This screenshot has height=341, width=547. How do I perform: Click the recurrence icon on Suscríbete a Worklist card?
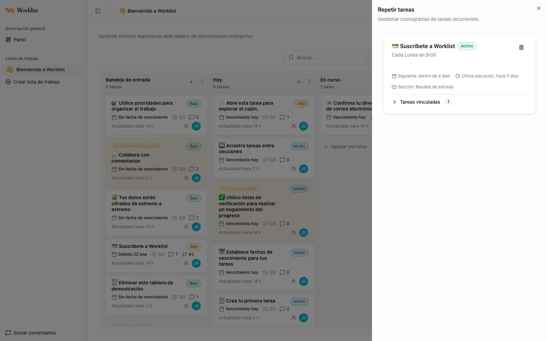pyautogui.click(x=185, y=254)
